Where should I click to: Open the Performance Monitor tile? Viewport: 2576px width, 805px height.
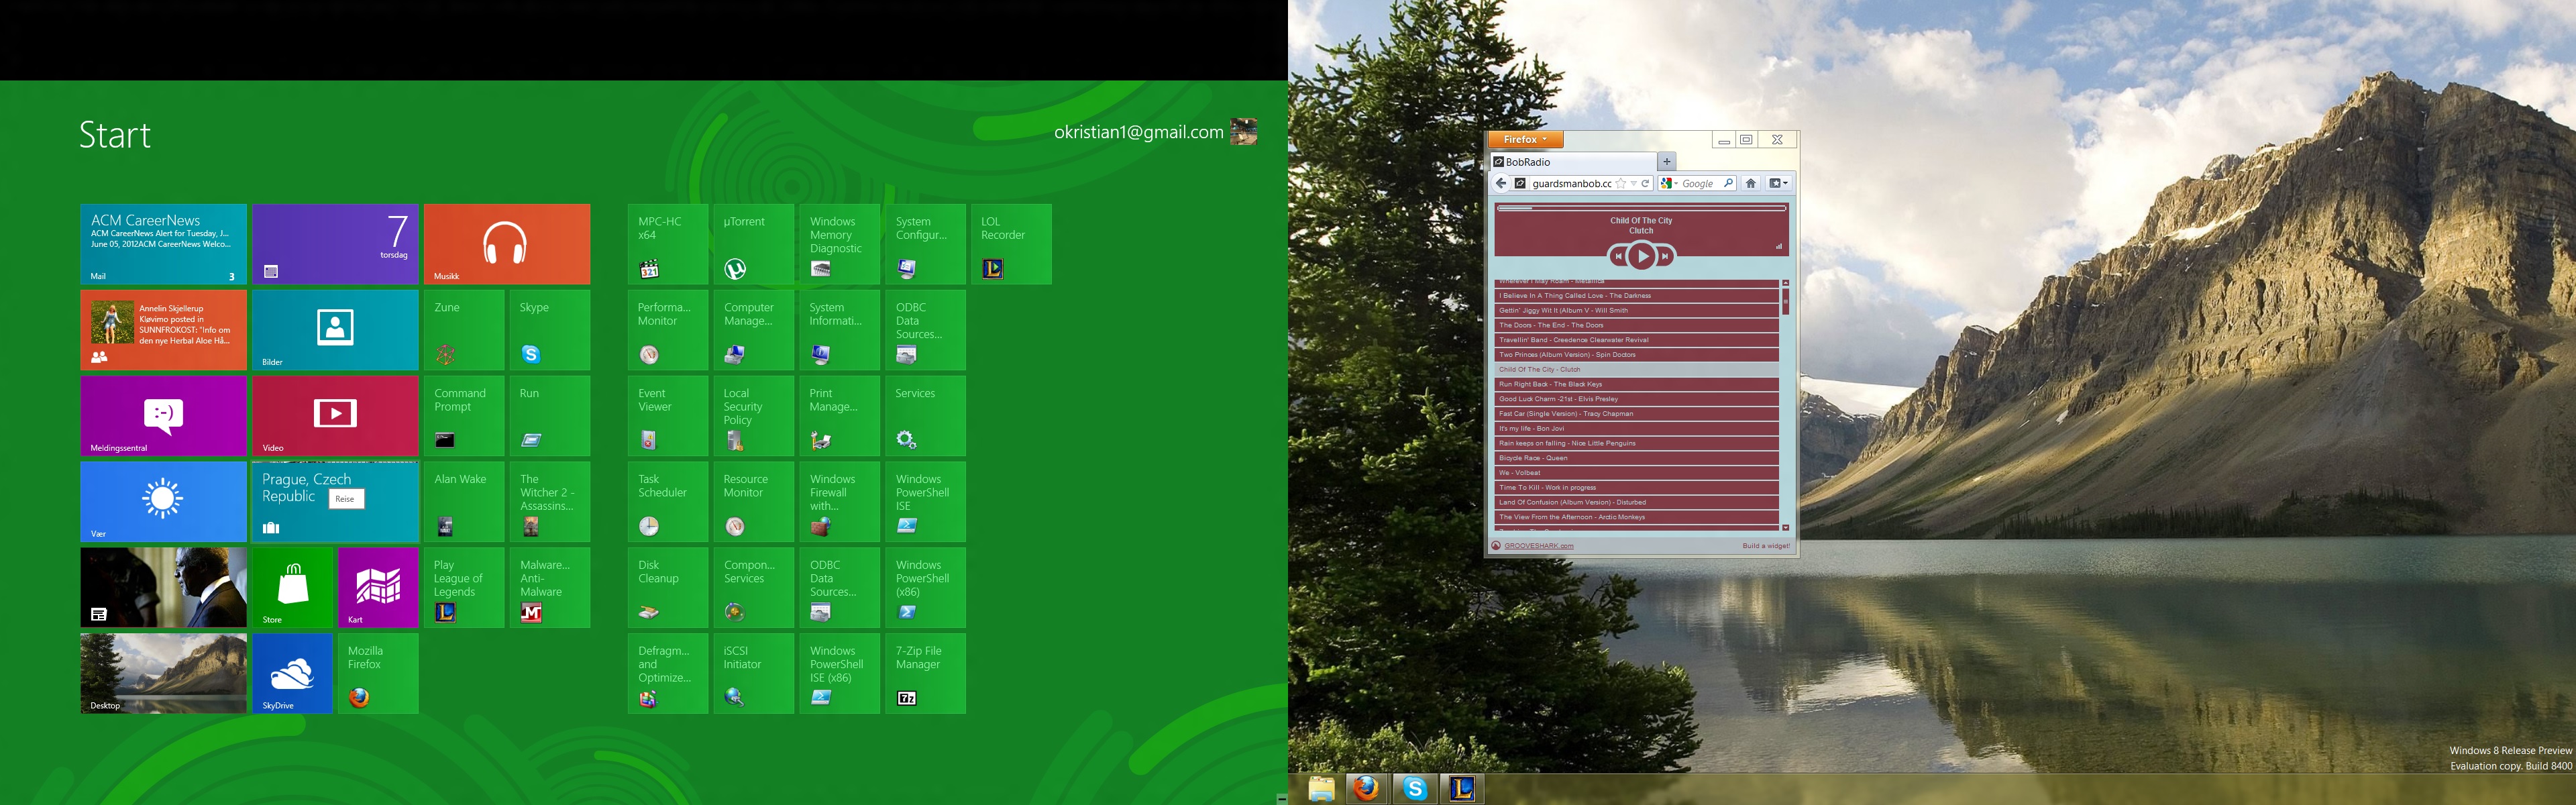pos(668,330)
